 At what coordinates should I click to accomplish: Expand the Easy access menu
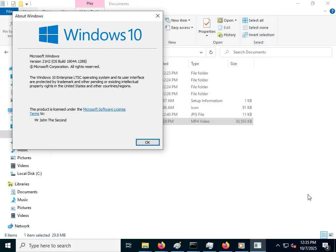point(179,28)
